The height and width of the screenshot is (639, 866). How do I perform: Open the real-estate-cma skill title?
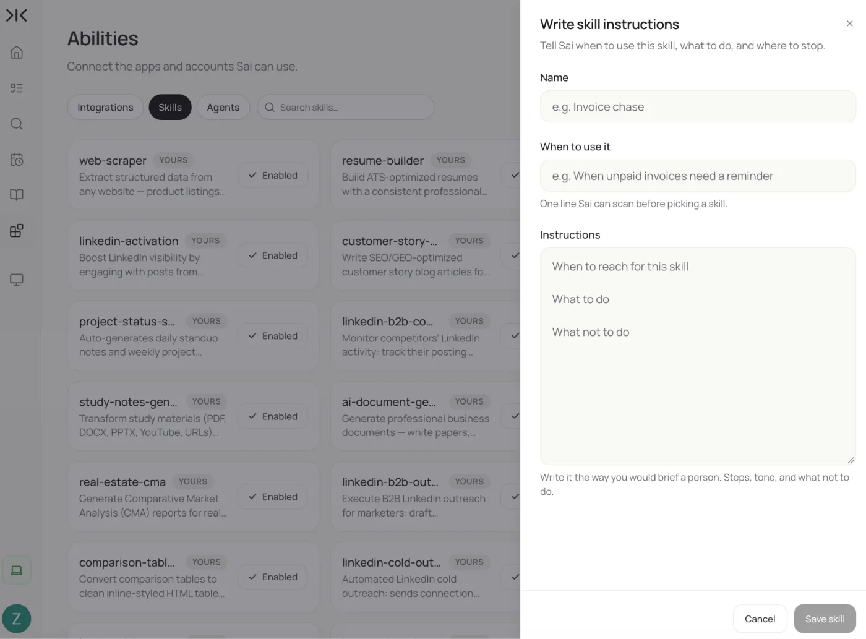122,482
